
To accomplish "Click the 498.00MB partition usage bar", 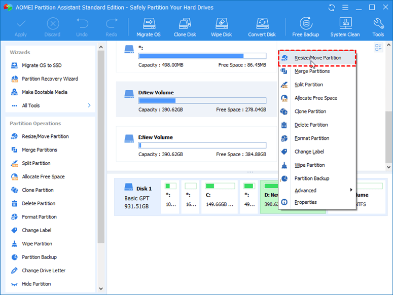I will (x=202, y=56).
